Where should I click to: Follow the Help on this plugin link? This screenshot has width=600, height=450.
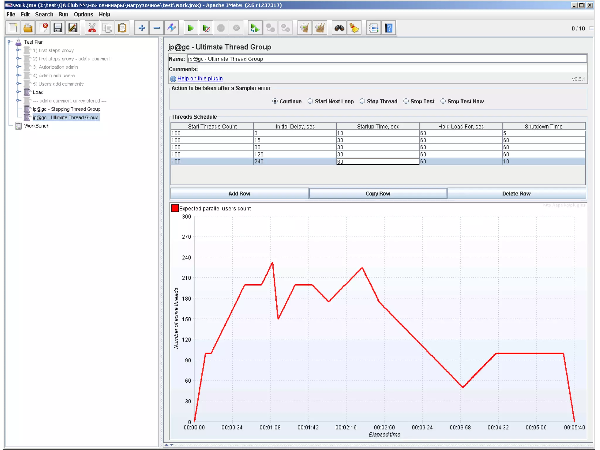pos(200,79)
